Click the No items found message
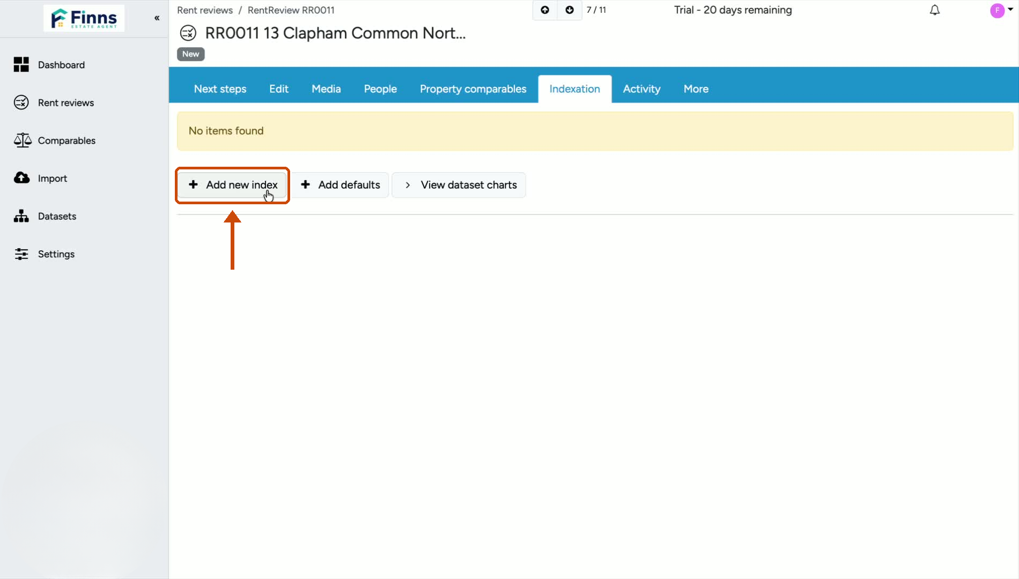The image size is (1019, 579). point(595,131)
